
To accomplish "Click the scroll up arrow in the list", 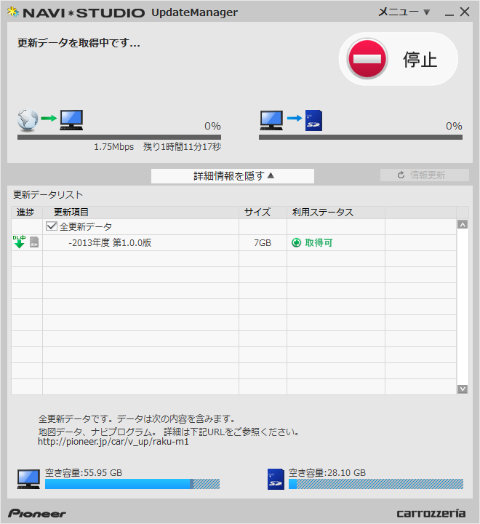I will pyautogui.click(x=463, y=225).
